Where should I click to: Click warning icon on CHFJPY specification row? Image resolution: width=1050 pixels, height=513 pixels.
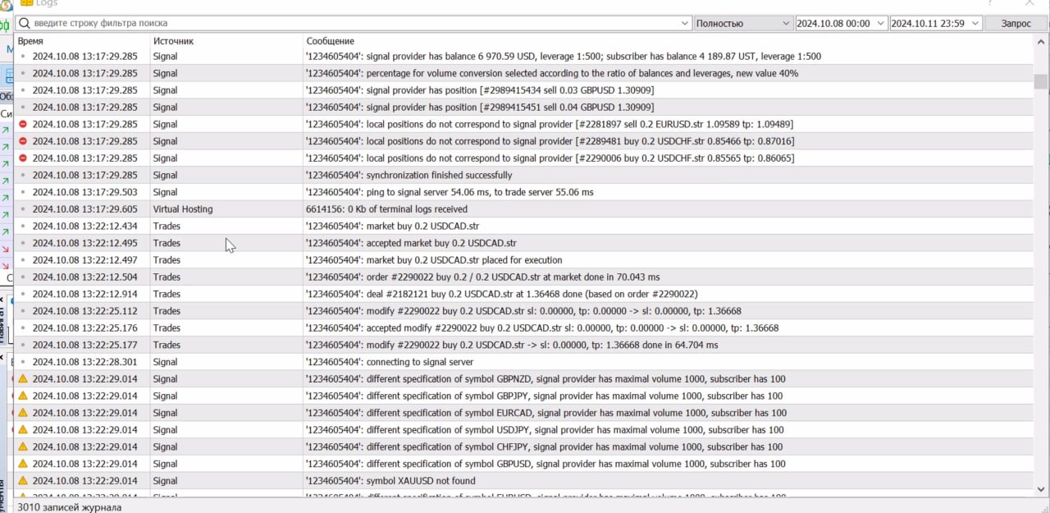pyautogui.click(x=23, y=447)
